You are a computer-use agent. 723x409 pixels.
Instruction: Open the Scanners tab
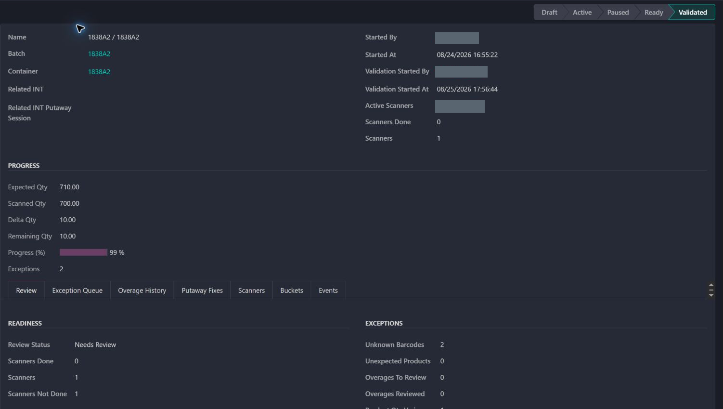251,290
